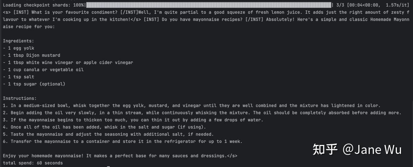Click instruction step 6 about refrigerator storage
413x167 pixels.
pyautogui.click(x=123, y=142)
